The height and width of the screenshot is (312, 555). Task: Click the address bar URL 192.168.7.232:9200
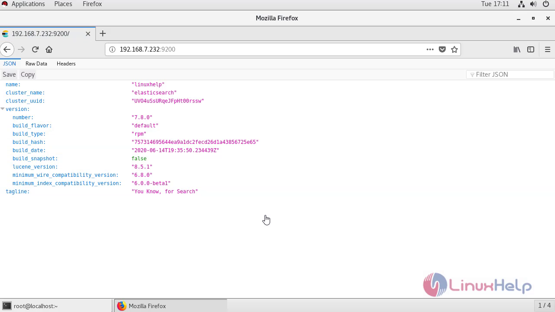[147, 49]
